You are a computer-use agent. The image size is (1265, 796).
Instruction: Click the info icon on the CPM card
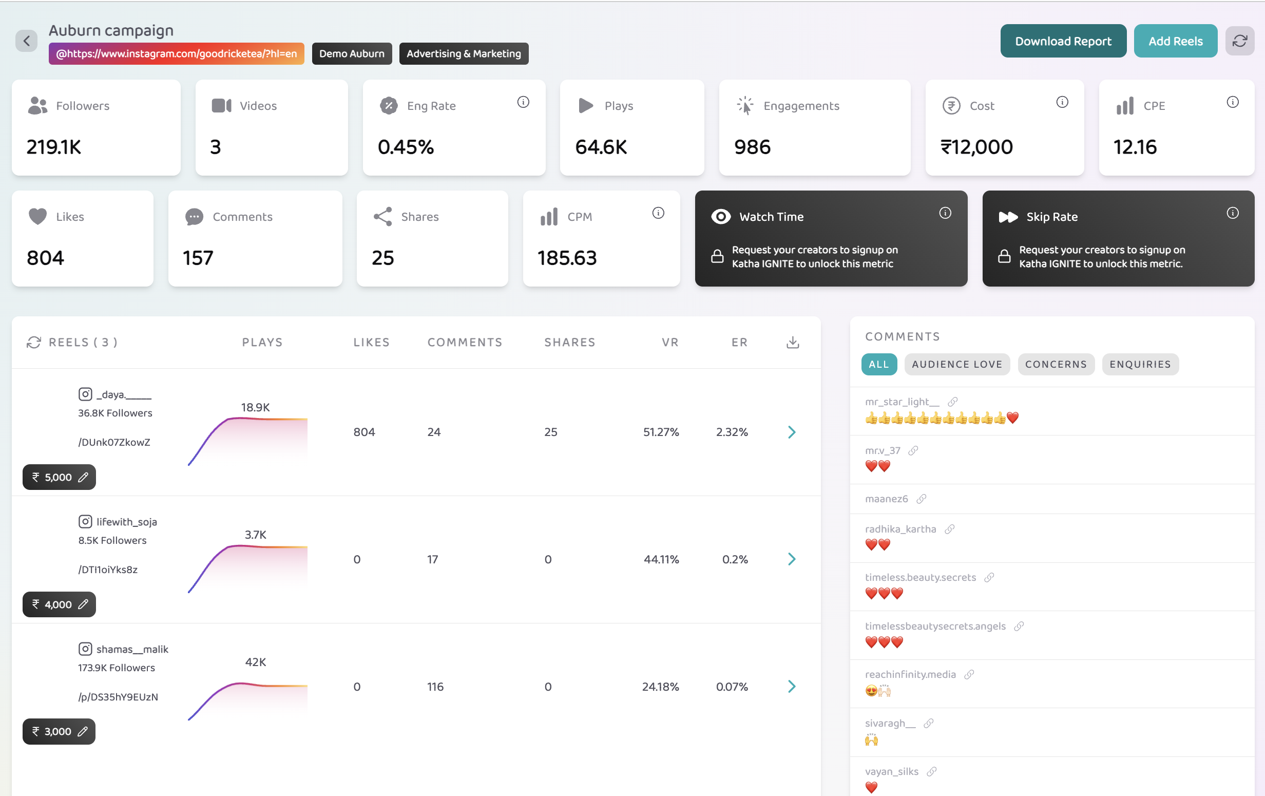pyautogui.click(x=658, y=213)
